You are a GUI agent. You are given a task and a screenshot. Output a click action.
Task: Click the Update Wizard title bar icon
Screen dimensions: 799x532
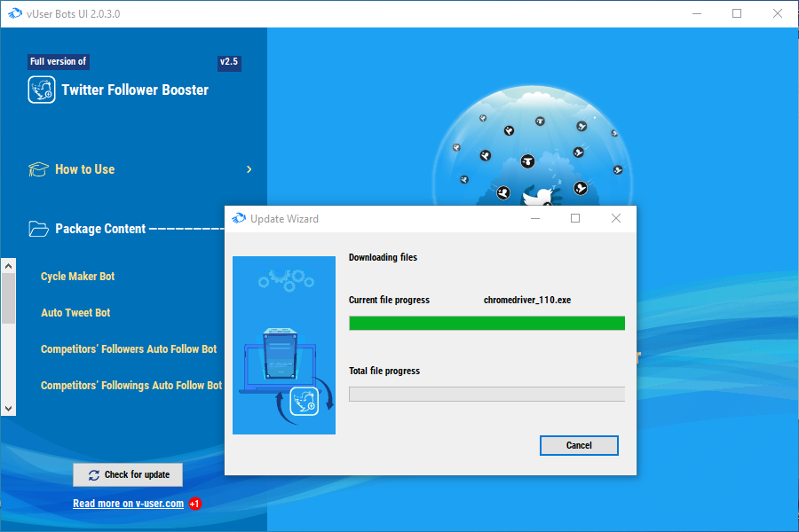[x=239, y=219]
